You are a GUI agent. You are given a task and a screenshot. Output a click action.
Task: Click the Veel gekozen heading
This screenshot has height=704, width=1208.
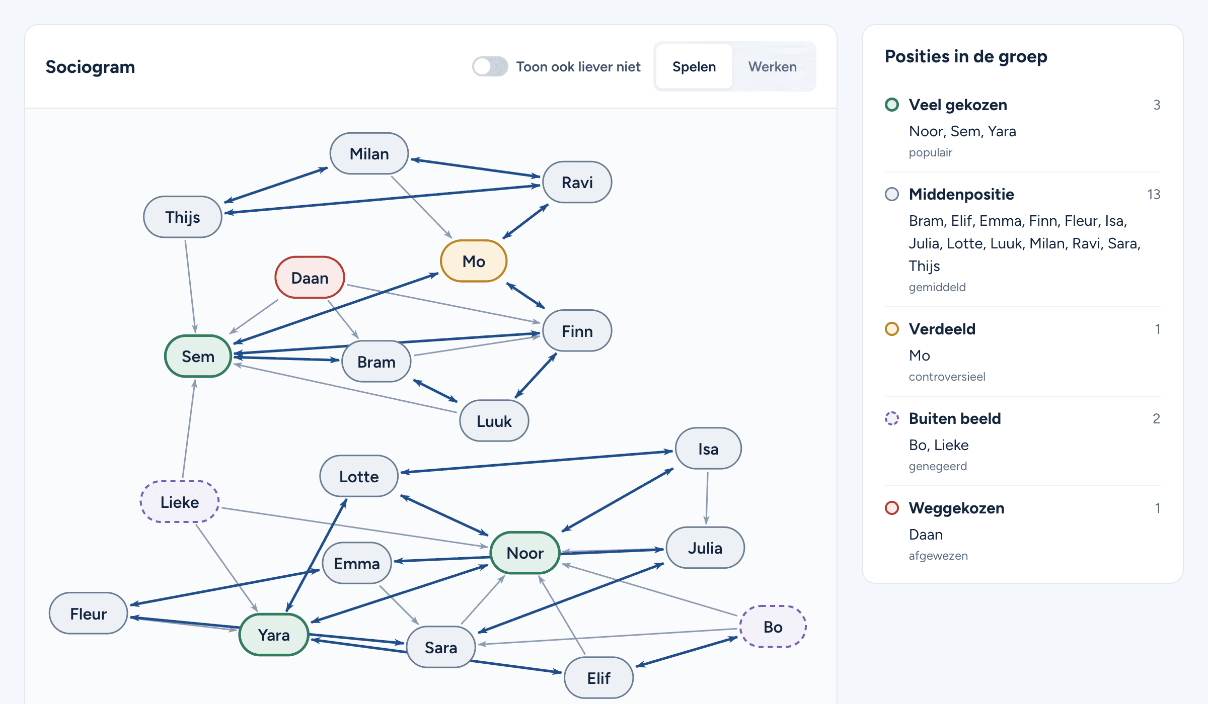(958, 105)
